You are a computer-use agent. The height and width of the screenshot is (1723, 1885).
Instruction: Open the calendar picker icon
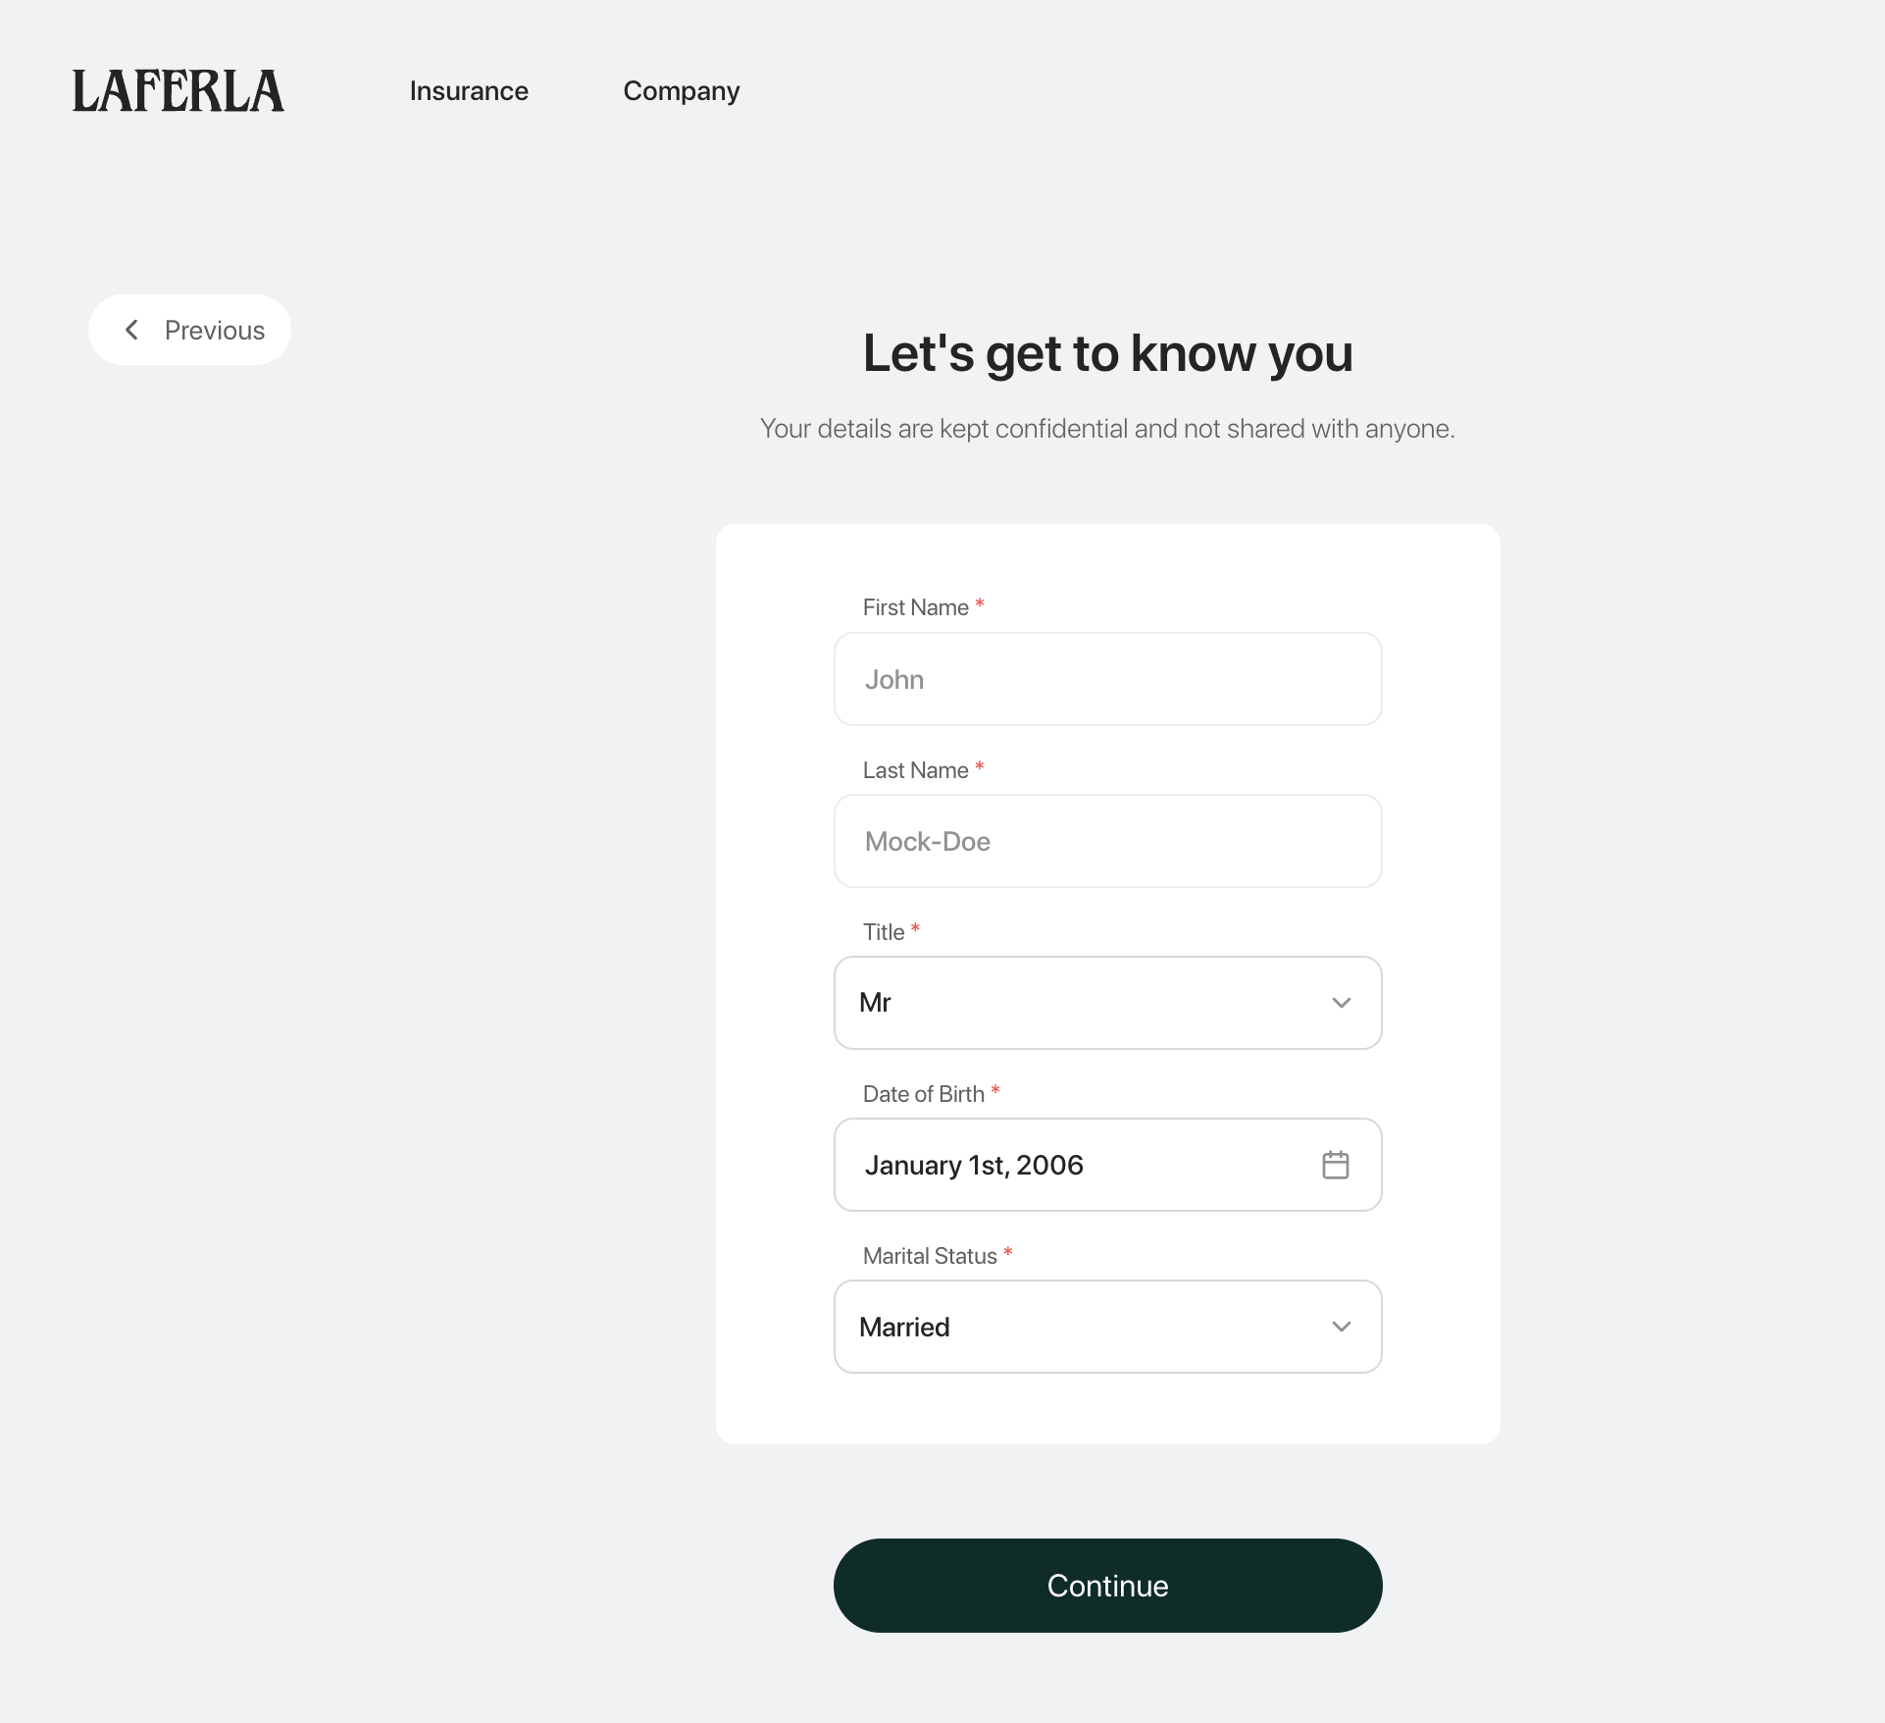click(1335, 1165)
